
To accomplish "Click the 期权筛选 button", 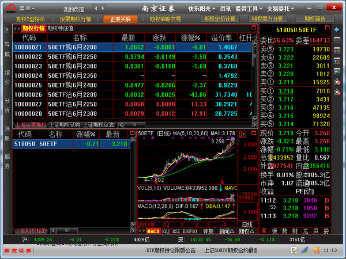I will pyautogui.click(x=315, y=19).
